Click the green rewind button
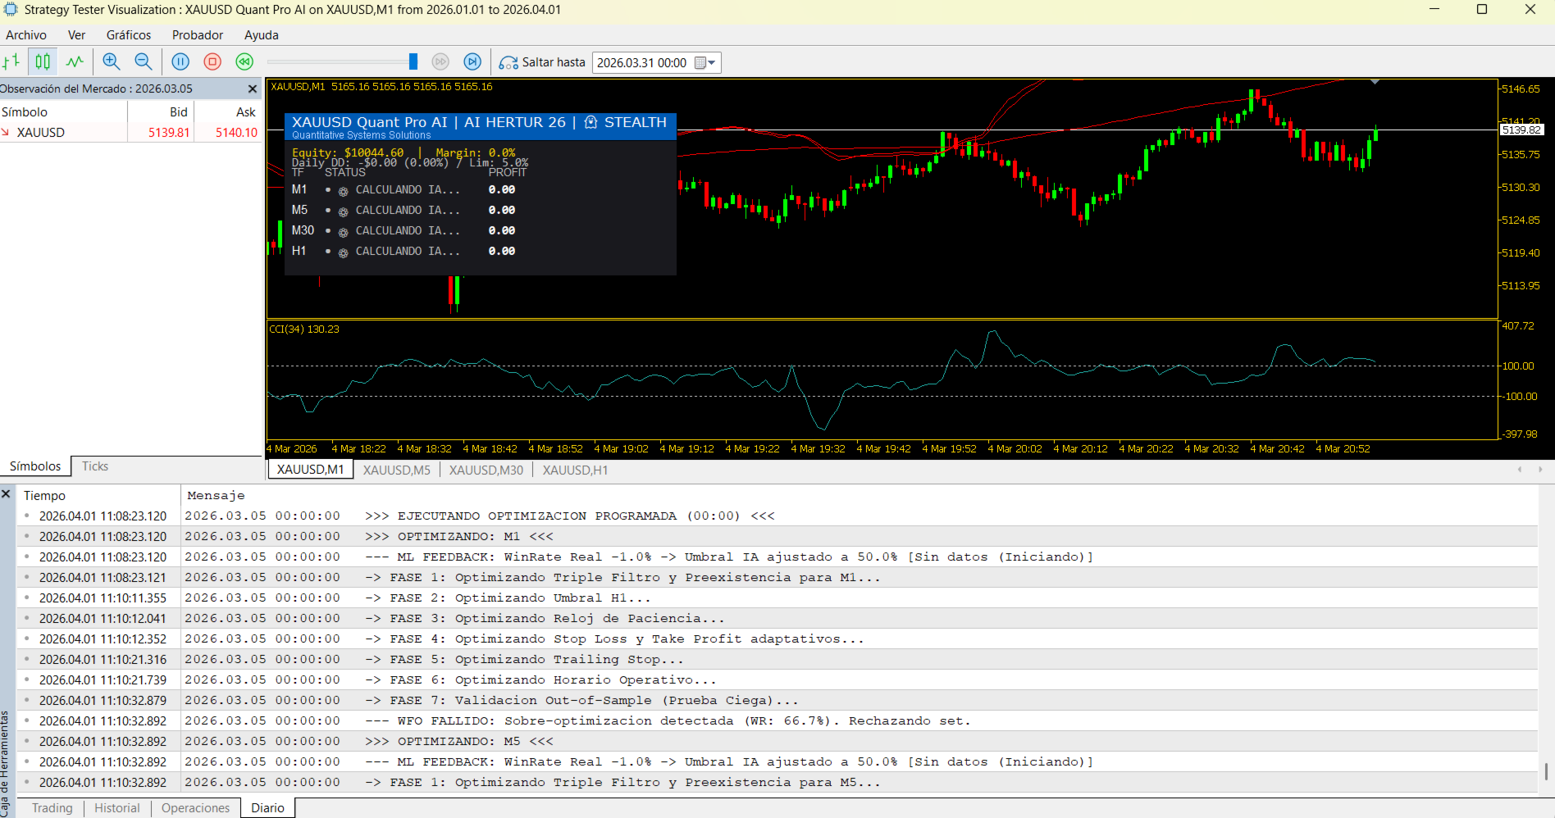The width and height of the screenshot is (1555, 818). 244,61
